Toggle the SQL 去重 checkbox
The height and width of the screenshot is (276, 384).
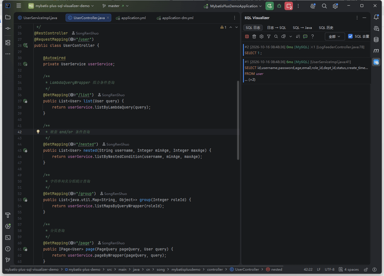pos(350,36)
